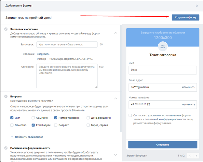Close the form dialog with X
Screen dimensions: 203x162
(x=197, y=6)
